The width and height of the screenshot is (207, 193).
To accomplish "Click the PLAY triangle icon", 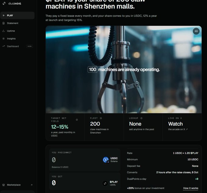I will (4, 15).
